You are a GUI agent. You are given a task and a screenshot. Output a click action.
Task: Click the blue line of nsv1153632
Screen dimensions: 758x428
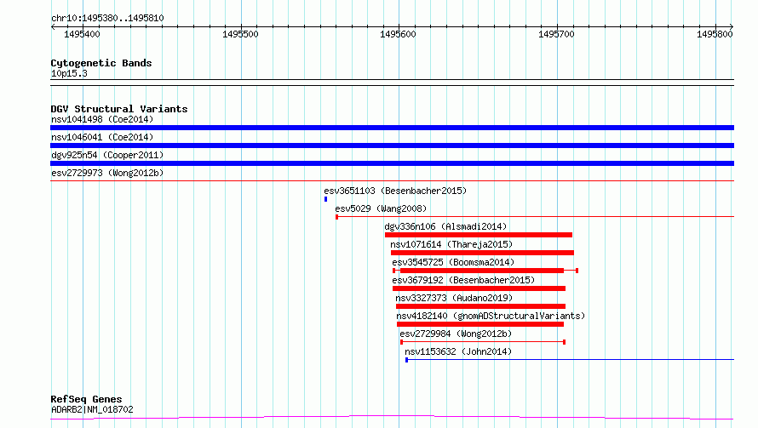570,359
